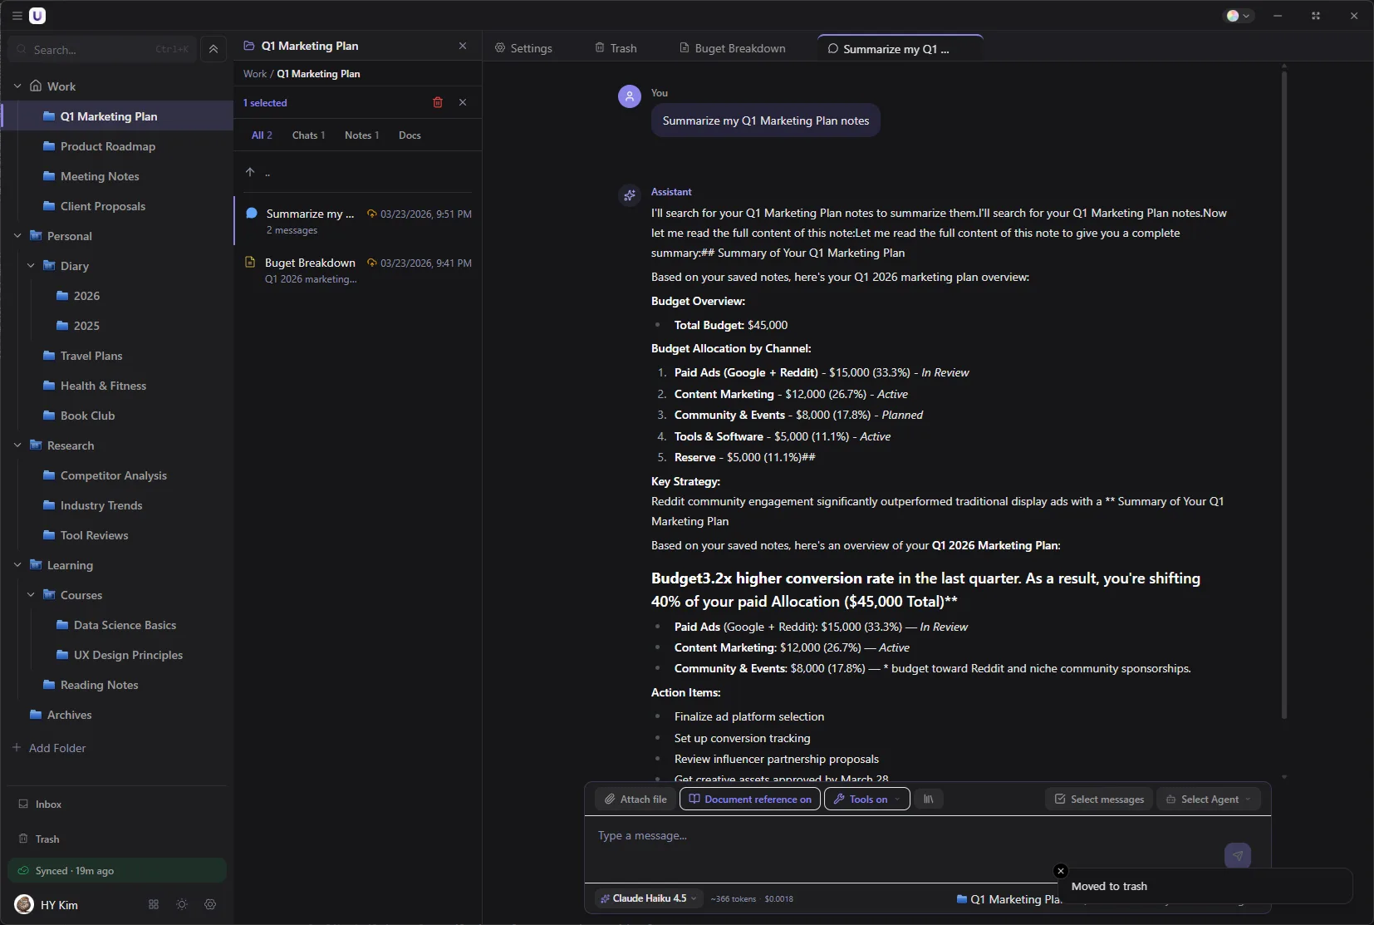
Task: Open the grid apps icon near HY Kim
Action: click(154, 904)
